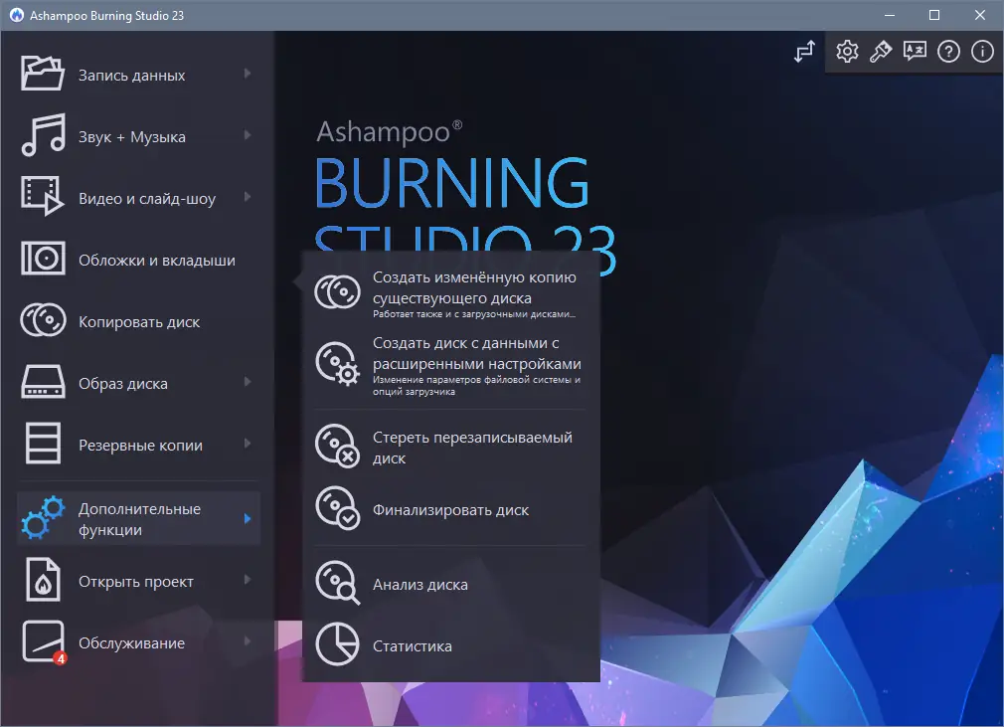
Task: Expand the Видео и слайд-шоу submenu arrow
Action: click(248, 197)
